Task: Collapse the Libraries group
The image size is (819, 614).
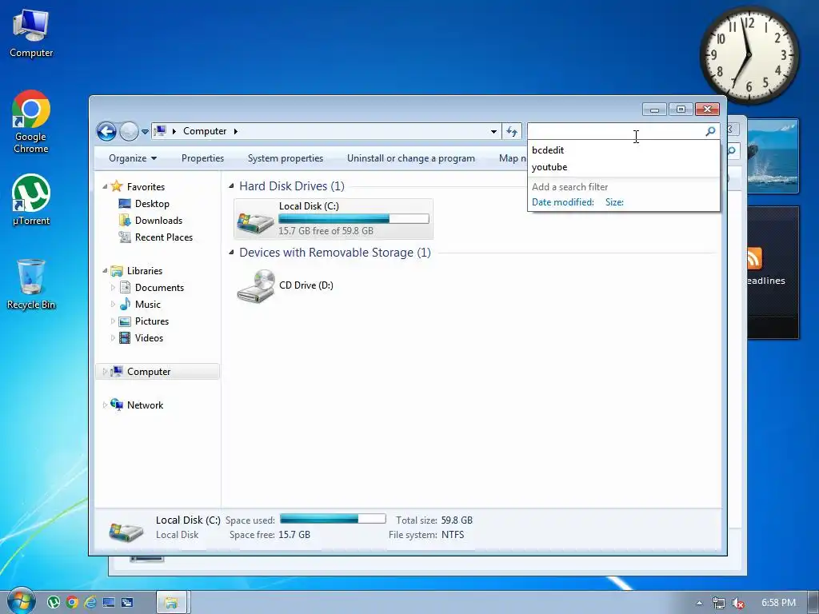Action: click(105, 270)
